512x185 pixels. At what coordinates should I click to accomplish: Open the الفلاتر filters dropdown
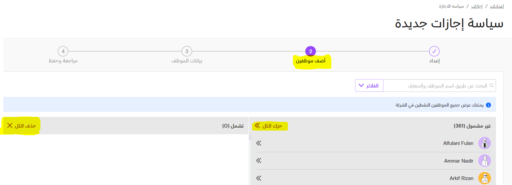point(369,85)
